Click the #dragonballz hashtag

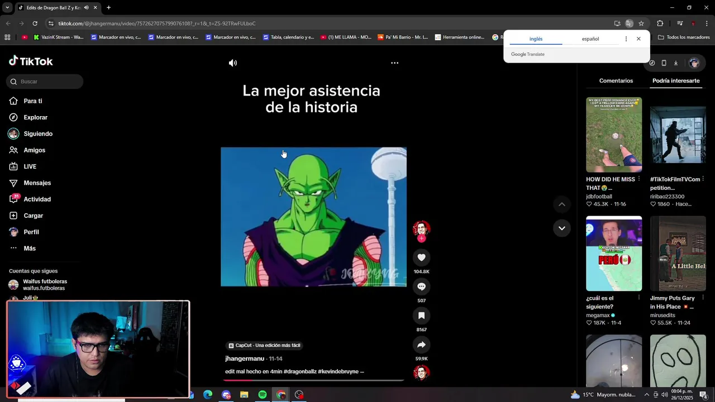tap(300, 372)
